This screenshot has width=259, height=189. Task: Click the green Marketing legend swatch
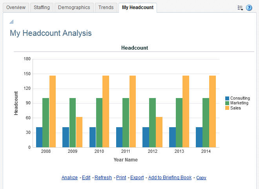tap(227, 103)
